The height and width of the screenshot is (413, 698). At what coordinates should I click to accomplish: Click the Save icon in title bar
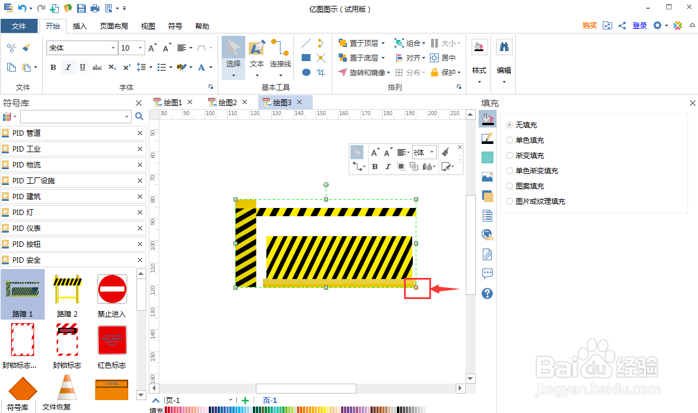point(81,8)
